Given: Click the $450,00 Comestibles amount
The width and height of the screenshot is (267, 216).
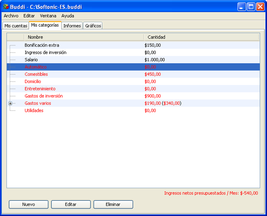Looking at the screenshot, I should (153, 74).
